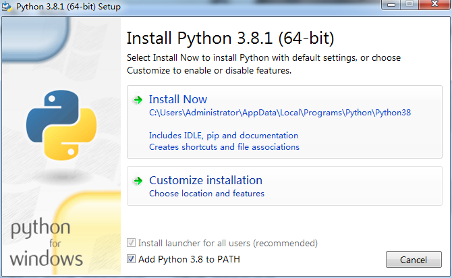This screenshot has width=452, height=278.
Task: Toggle Install launcher for all users checkbox
Action: pyautogui.click(x=131, y=243)
